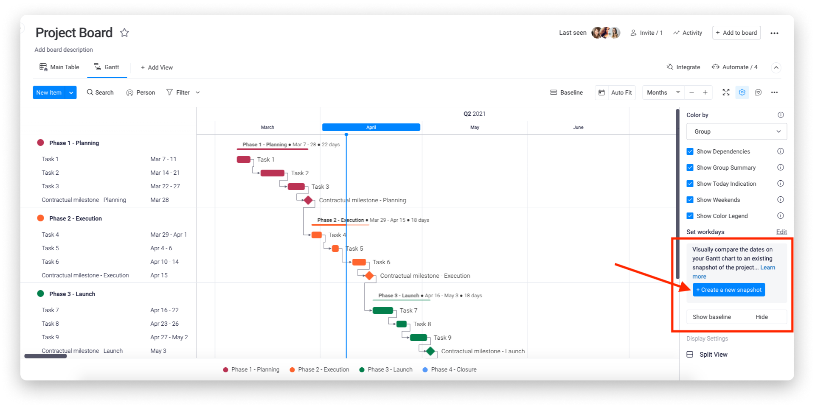Viewport: 815px width, 408px height.
Task: Toggle the Baseline view
Action: pyautogui.click(x=566, y=92)
